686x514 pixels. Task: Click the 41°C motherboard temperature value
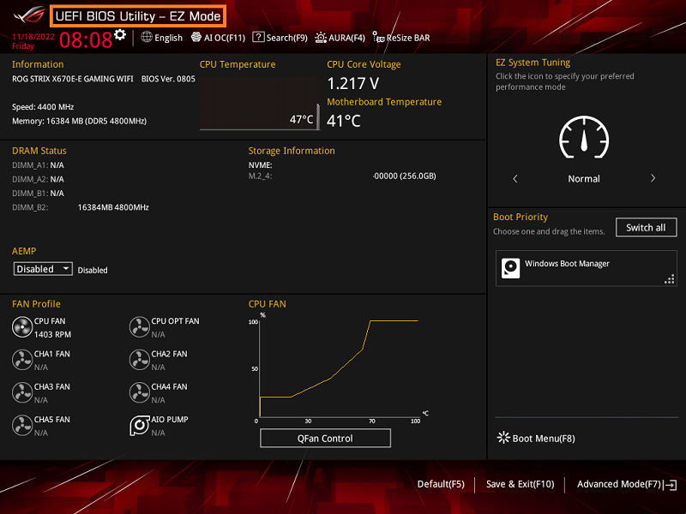[x=344, y=121]
